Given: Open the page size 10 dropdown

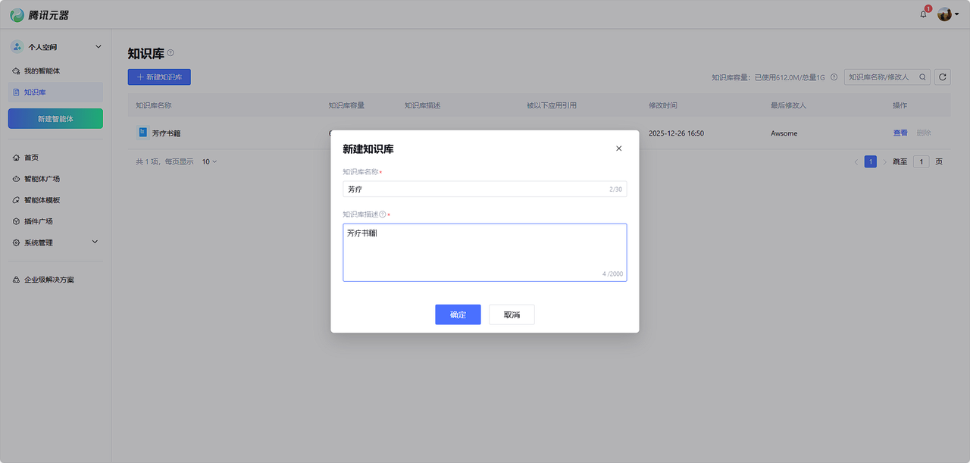Looking at the screenshot, I should 209,161.
